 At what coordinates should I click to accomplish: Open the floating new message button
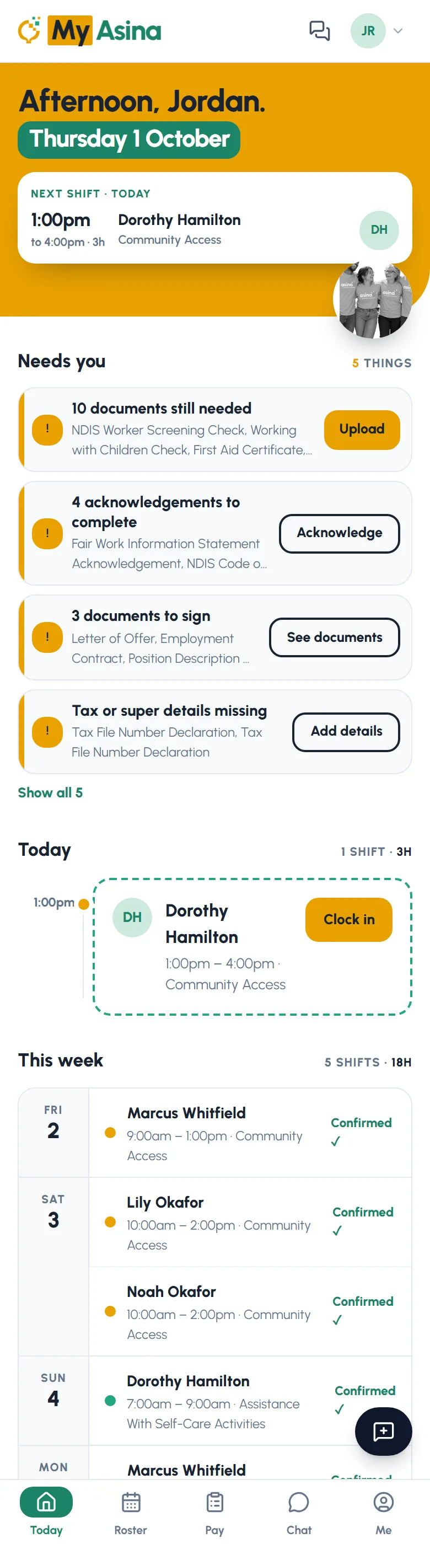(x=383, y=1432)
